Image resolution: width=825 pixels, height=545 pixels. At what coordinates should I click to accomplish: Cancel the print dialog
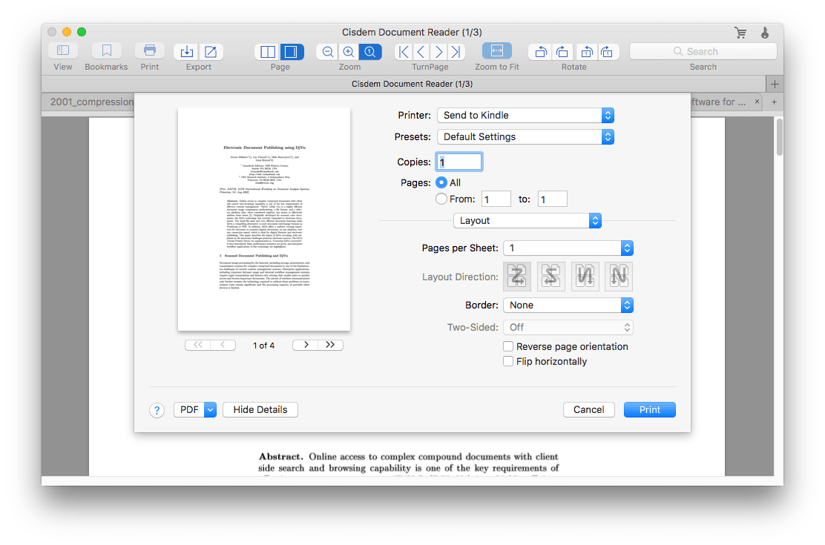(588, 409)
